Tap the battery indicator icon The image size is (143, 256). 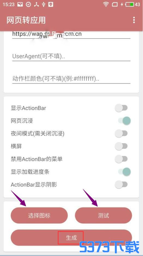(x=130, y=4)
